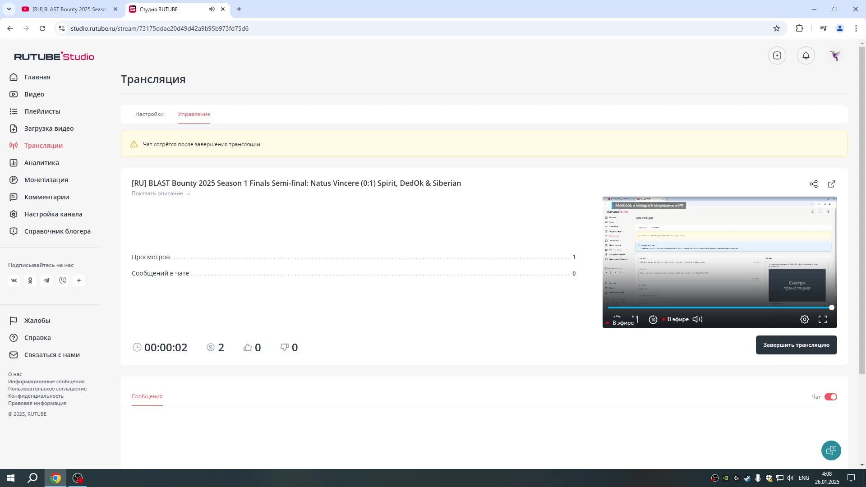The image size is (866, 487).
Task: Open the Telegram social link
Action: [x=46, y=280]
